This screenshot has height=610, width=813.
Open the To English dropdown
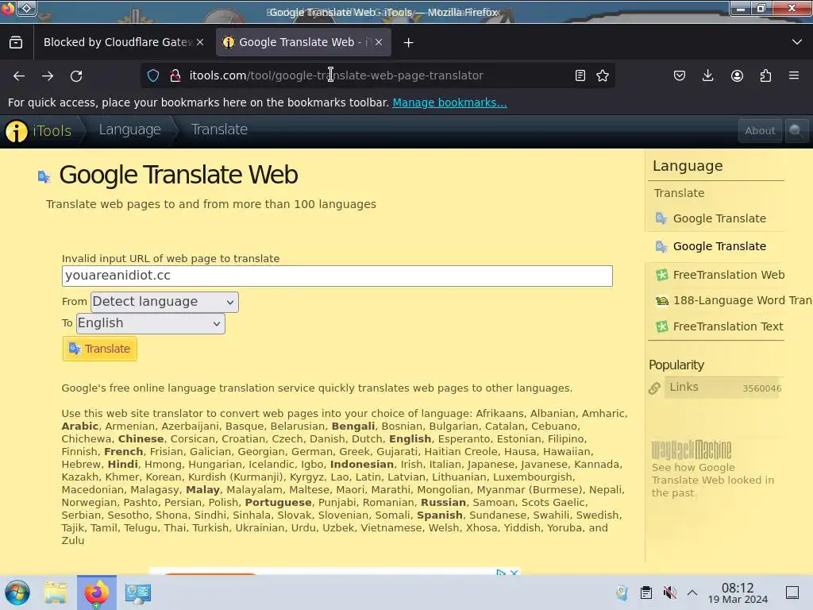pyautogui.click(x=150, y=324)
